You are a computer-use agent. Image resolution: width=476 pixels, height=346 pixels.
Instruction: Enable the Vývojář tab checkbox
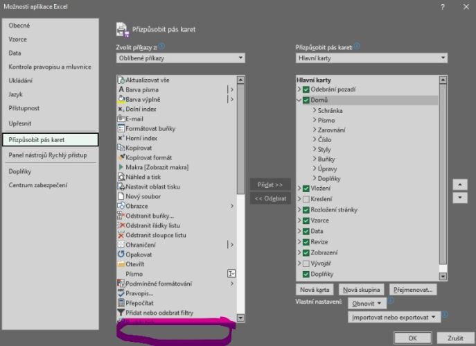[x=306, y=263]
